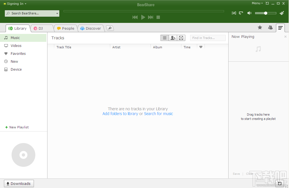Open the favorites star panel

pyautogui.click(x=260, y=28)
